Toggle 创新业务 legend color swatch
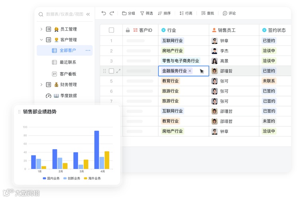 coord(65,178)
